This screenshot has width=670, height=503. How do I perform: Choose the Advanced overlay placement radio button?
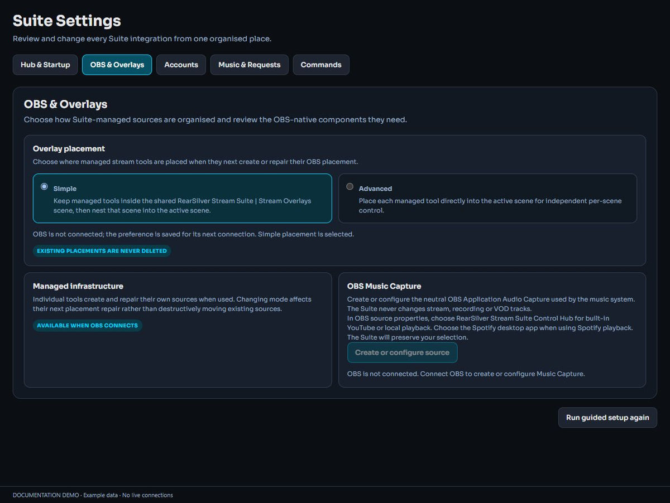(350, 187)
